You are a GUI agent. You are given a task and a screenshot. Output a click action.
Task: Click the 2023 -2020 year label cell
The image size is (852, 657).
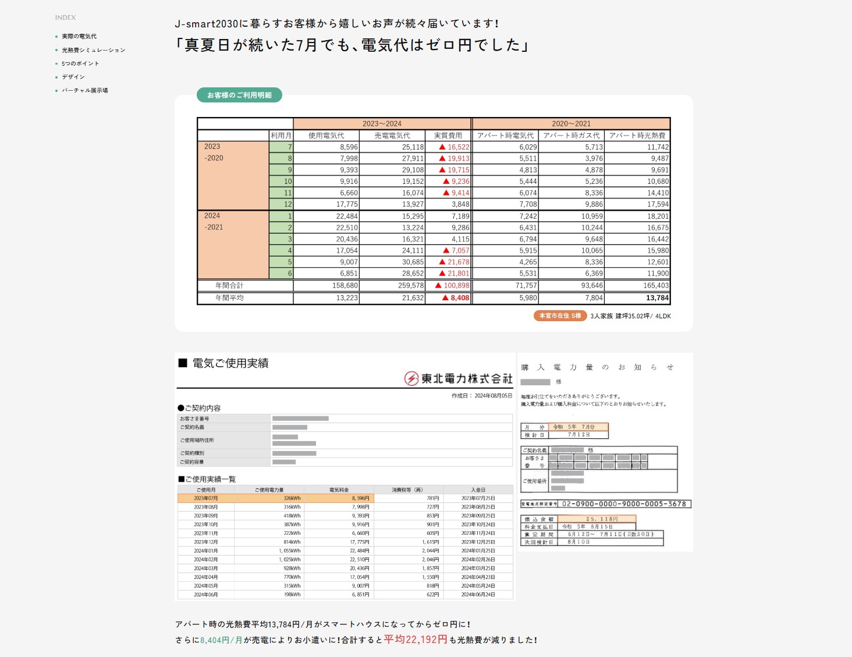point(233,176)
